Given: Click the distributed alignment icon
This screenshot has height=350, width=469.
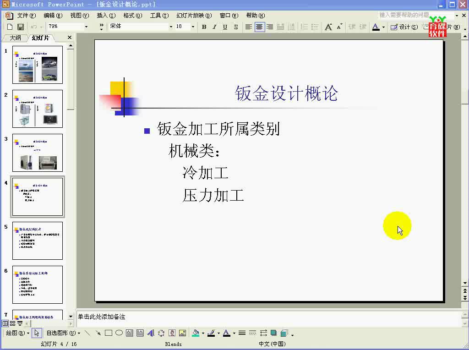Looking at the screenshot, I should pos(281,27).
